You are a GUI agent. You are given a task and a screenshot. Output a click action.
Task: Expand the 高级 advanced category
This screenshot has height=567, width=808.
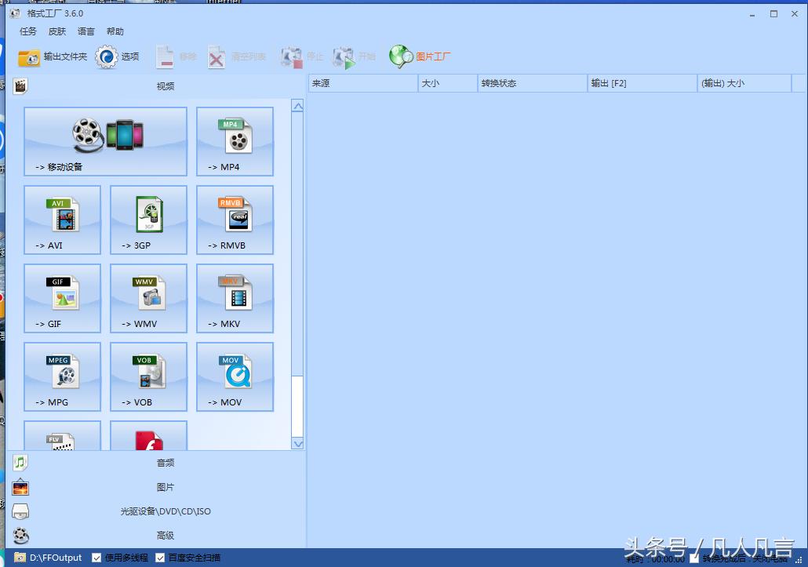pos(157,536)
